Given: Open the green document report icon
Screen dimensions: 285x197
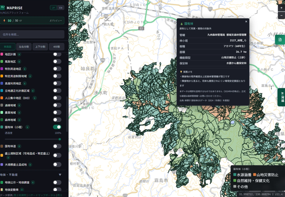Looking at the screenshot, I should (x=280, y=39).
